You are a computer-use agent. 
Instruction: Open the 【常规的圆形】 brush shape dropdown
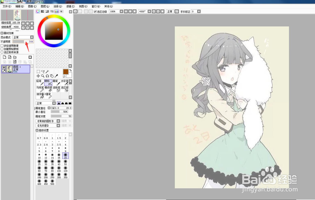(48, 121)
